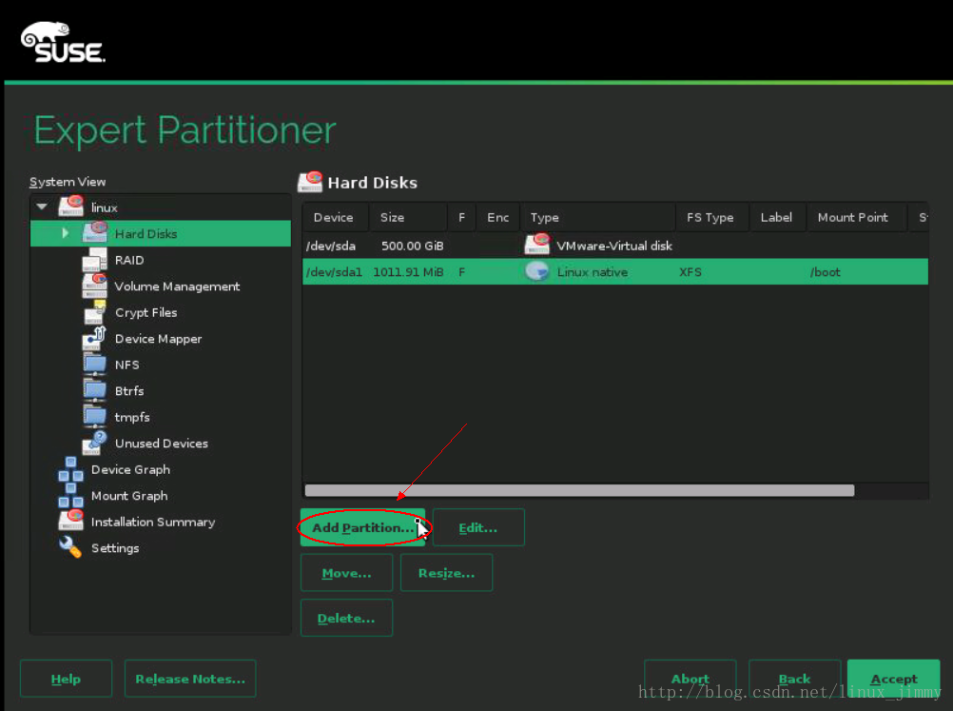The image size is (953, 711).
Task: Show Installation Summary
Action: [153, 522]
